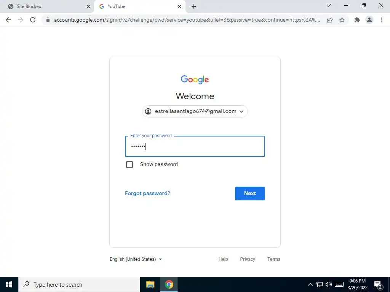Viewport: 390px width, 292px height.
Task: Open the Extensions puzzle-piece icon
Action: [x=357, y=20]
